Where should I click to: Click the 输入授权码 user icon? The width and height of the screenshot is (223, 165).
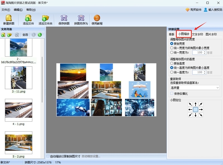(205, 10)
